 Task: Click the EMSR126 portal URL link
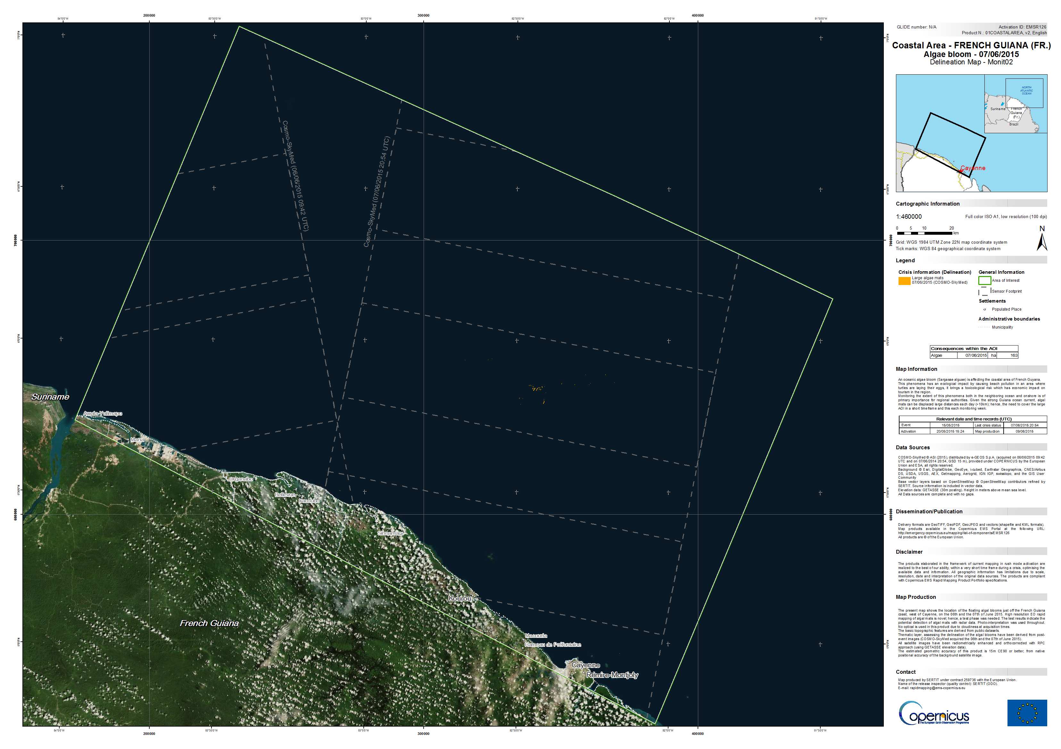(x=954, y=533)
